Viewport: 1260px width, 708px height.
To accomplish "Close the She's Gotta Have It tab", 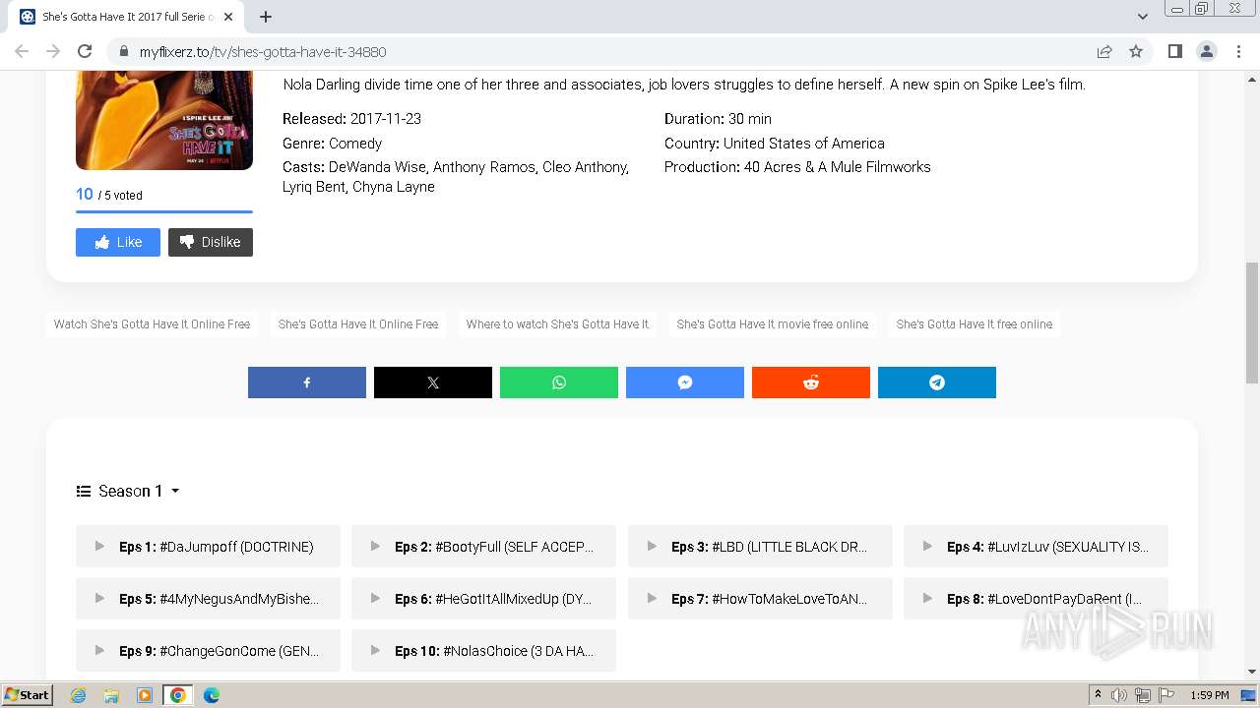I will [x=228, y=17].
